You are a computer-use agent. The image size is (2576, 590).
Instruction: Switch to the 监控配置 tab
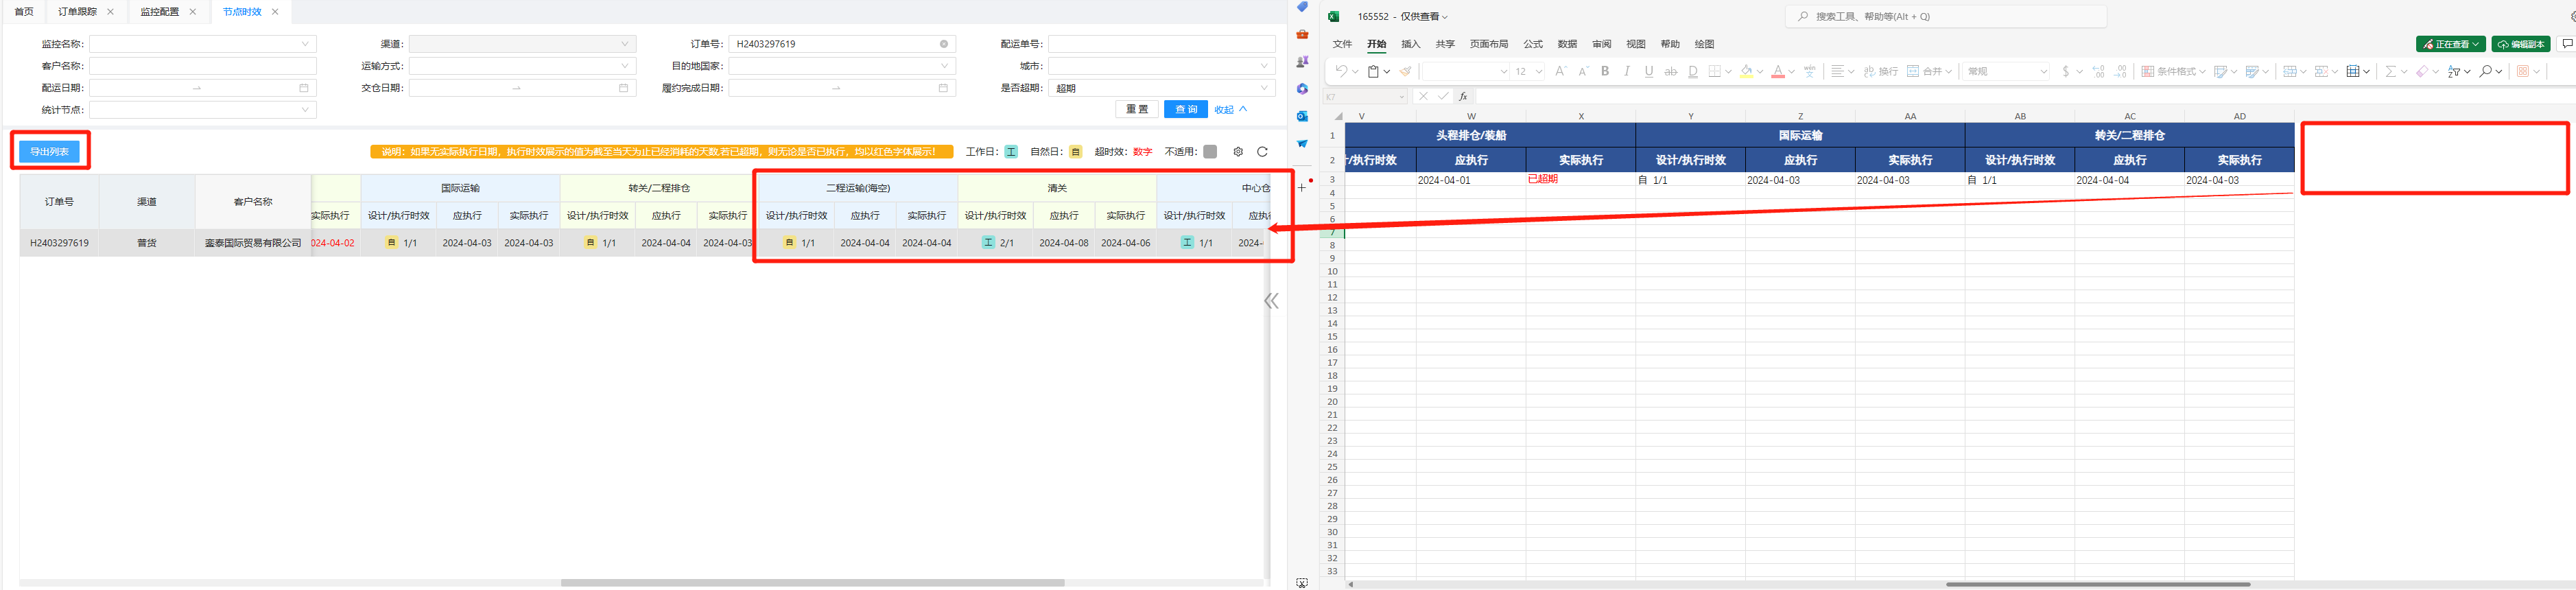pos(159,12)
